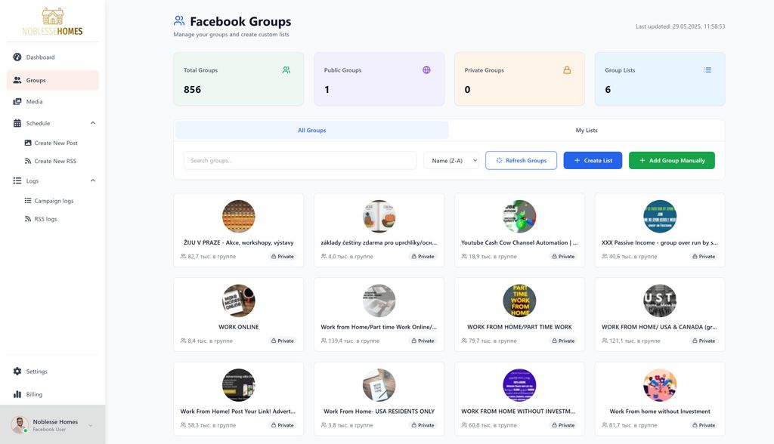Expand the Noblesse Homes account menu
The width and height of the screenshot is (774, 444).
click(x=91, y=425)
